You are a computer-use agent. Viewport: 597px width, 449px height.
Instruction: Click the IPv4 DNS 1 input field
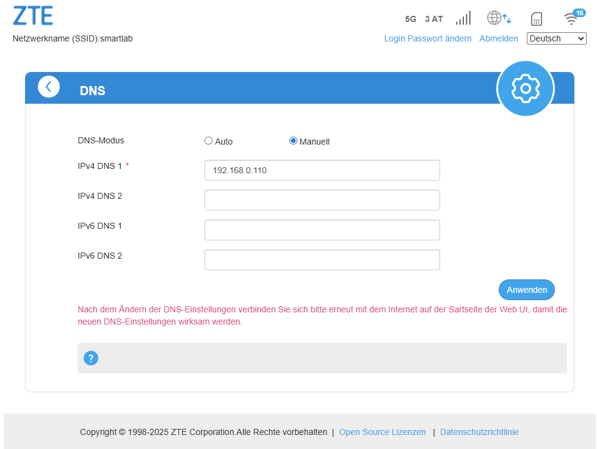322,170
